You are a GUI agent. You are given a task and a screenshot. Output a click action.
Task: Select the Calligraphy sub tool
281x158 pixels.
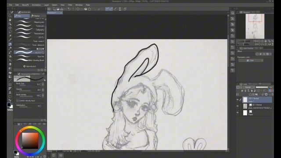click(29, 30)
